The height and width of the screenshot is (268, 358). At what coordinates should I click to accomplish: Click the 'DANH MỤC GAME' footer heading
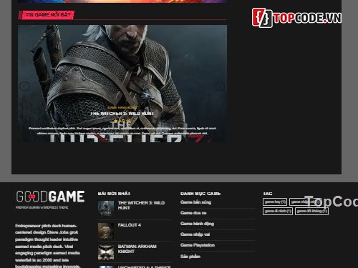click(200, 194)
